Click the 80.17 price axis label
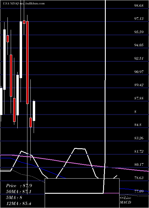 [139, 165]
